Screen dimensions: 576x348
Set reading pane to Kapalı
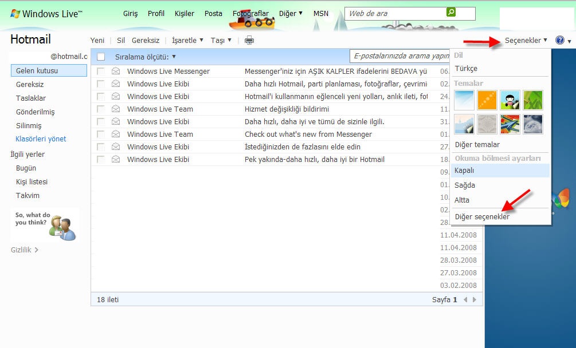[x=500, y=171]
